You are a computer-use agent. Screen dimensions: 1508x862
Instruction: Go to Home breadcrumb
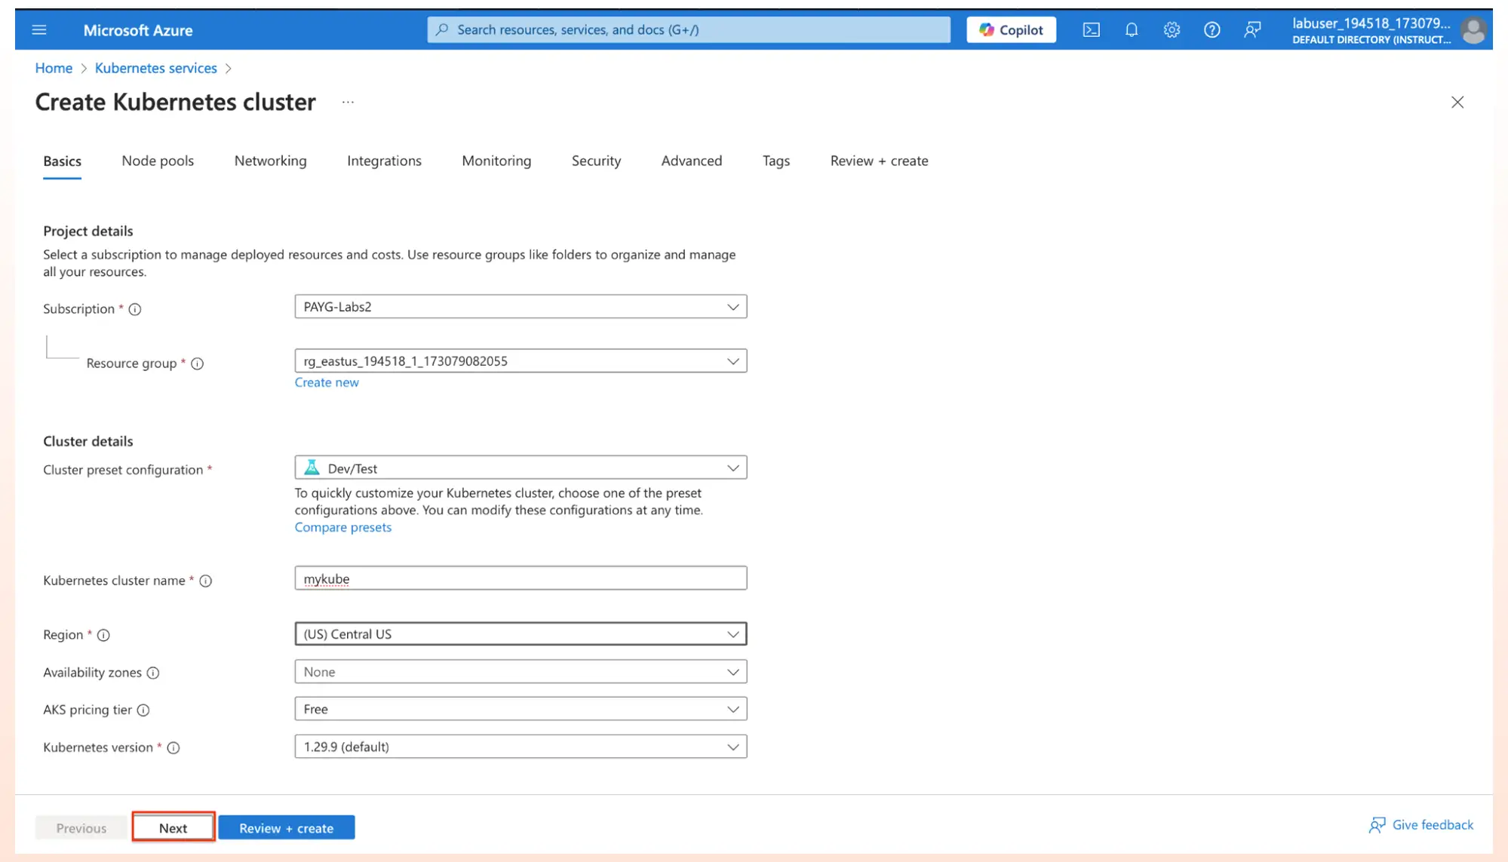54,68
